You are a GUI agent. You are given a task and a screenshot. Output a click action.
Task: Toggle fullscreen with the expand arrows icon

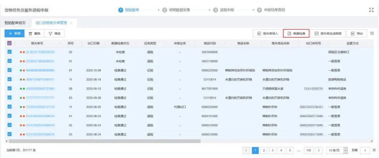coord(371,10)
